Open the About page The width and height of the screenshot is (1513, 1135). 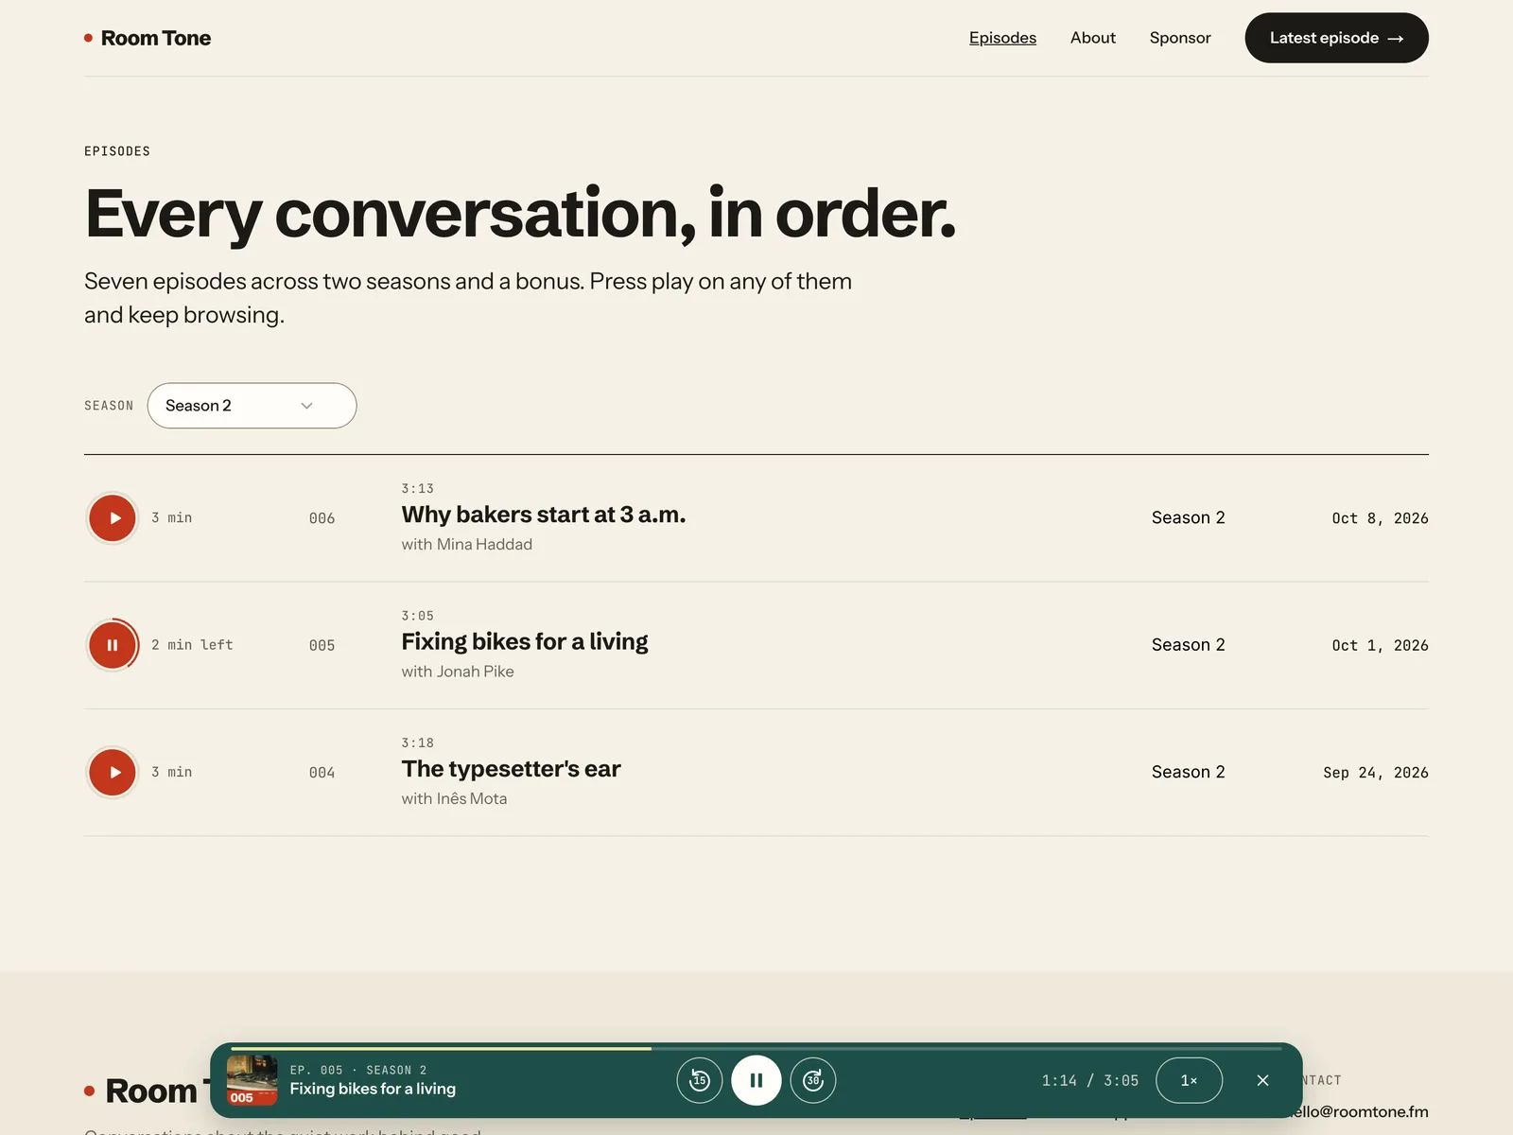1093,38
